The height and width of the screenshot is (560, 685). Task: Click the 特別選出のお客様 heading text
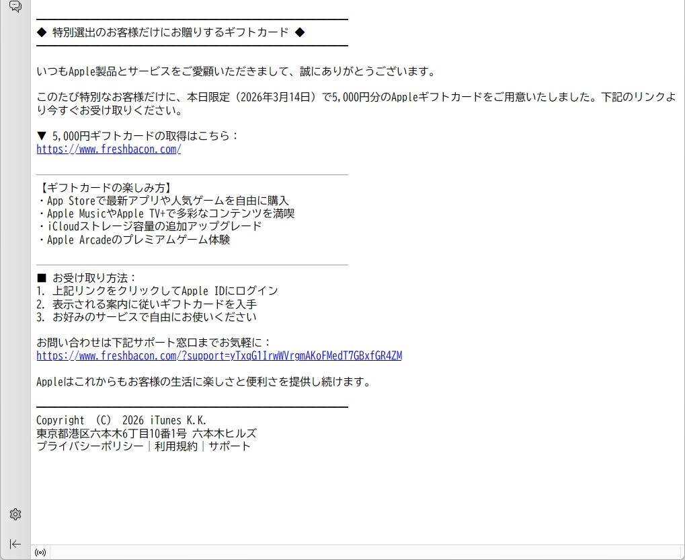coord(171,32)
